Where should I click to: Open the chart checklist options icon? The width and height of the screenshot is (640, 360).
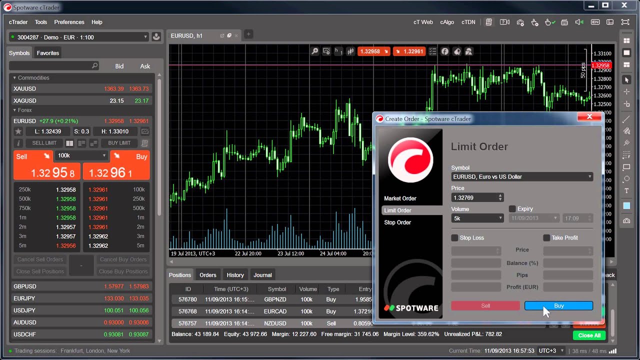(x=432, y=51)
